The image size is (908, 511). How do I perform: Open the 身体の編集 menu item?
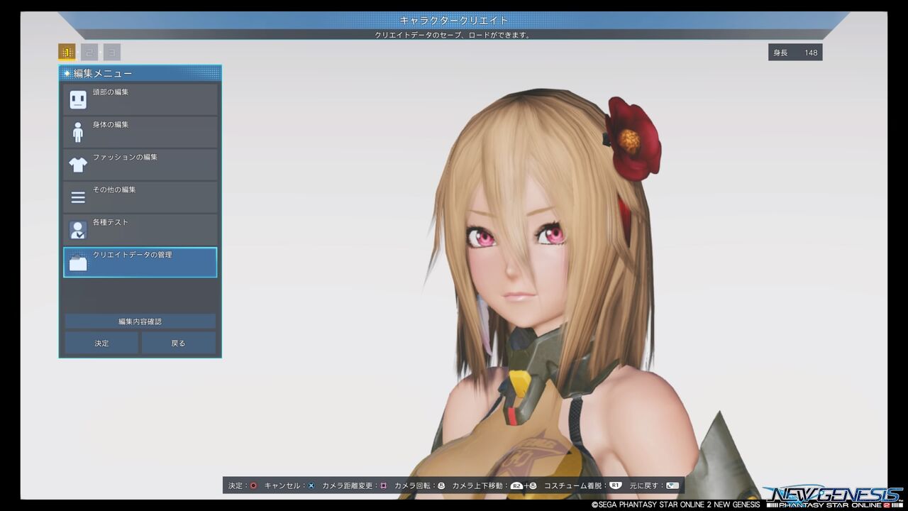click(140, 132)
